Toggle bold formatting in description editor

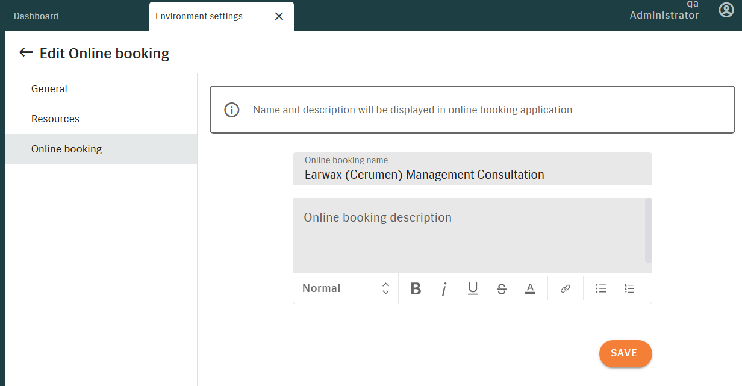coord(416,289)
